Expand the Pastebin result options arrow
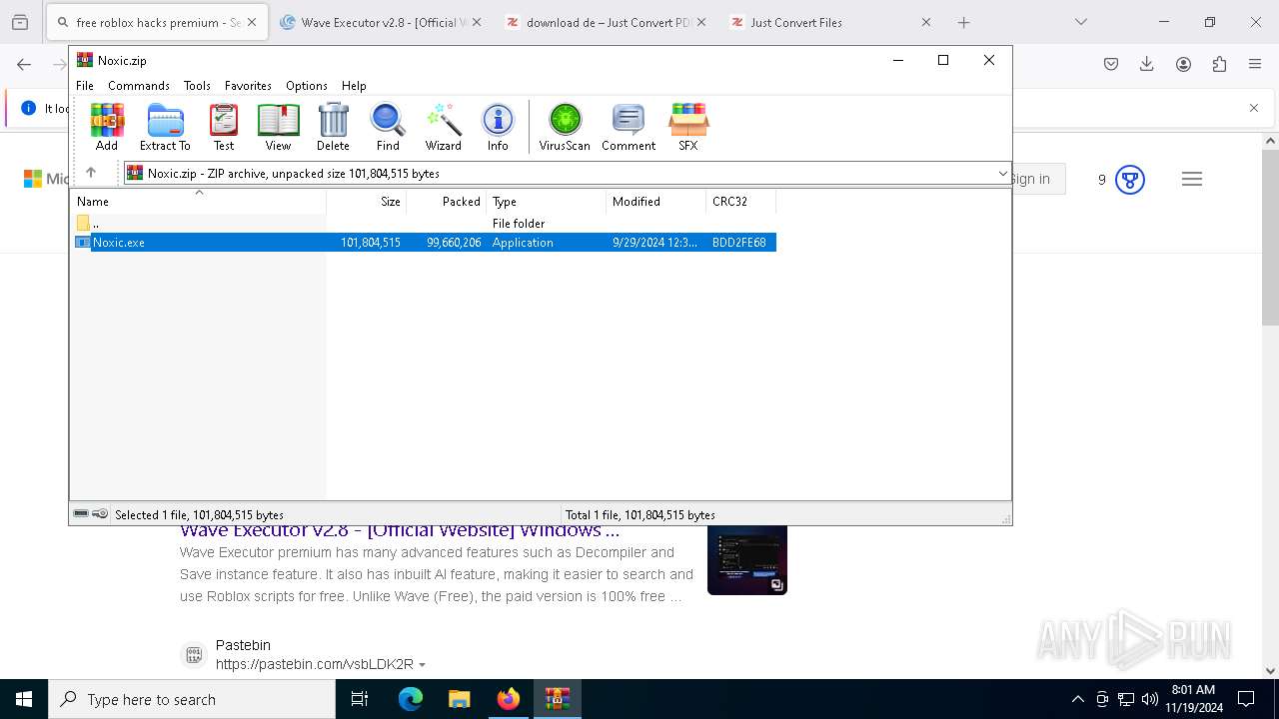 click(x=423, y=665)
